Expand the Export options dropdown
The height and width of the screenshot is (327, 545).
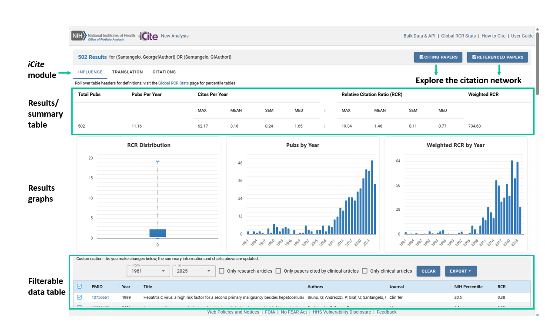[461, 271]
